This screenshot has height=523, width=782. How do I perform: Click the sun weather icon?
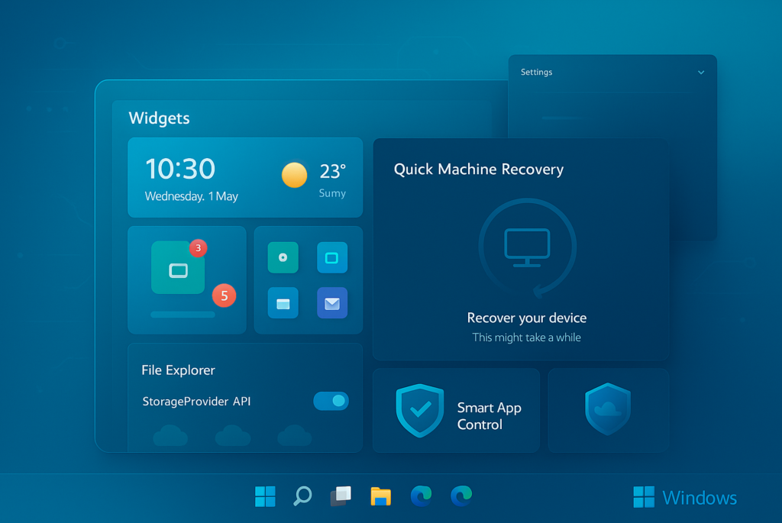click(x=294, y=175)
